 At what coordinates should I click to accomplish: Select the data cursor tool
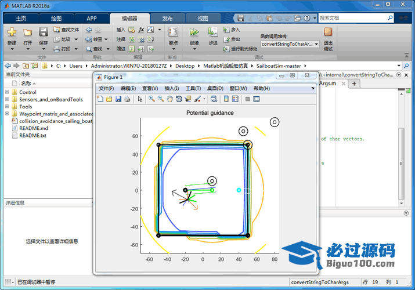coord(188,99)
